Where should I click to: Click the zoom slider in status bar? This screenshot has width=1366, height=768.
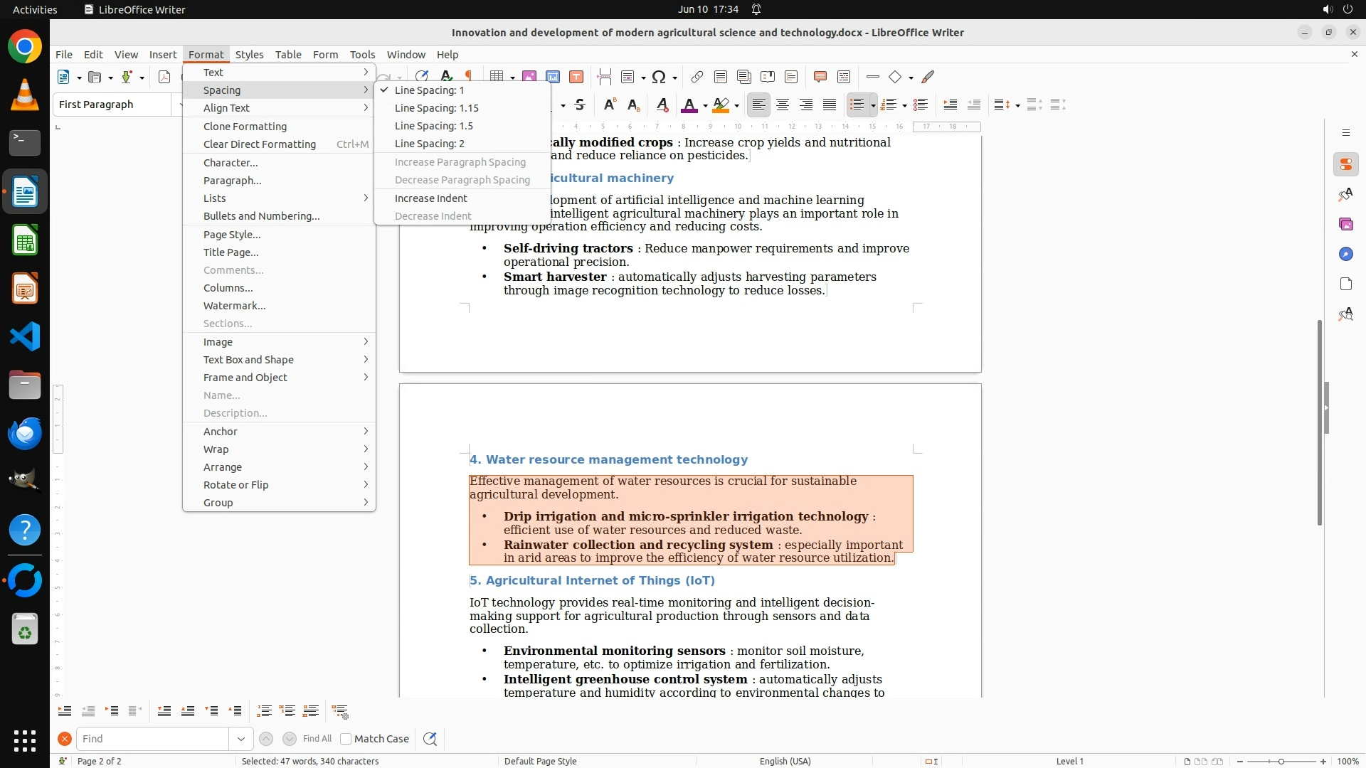[x=1281, y=762]
